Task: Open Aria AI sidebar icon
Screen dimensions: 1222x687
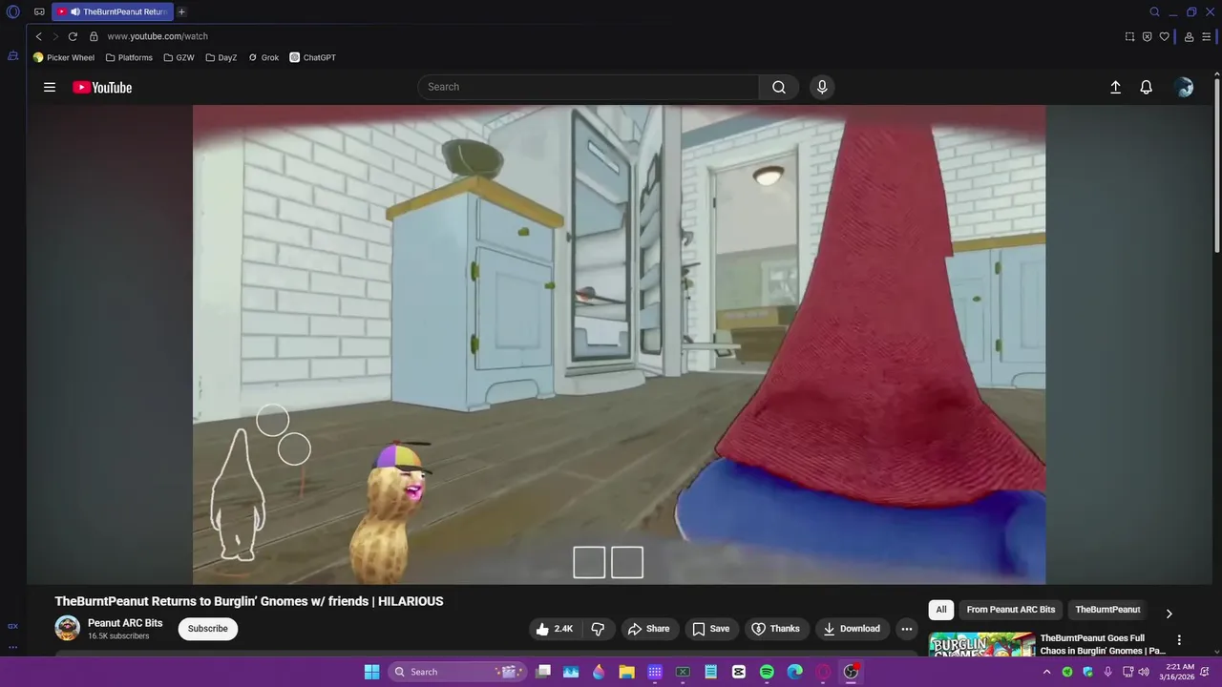Action: pyautogui.click(x=12, y=56)
